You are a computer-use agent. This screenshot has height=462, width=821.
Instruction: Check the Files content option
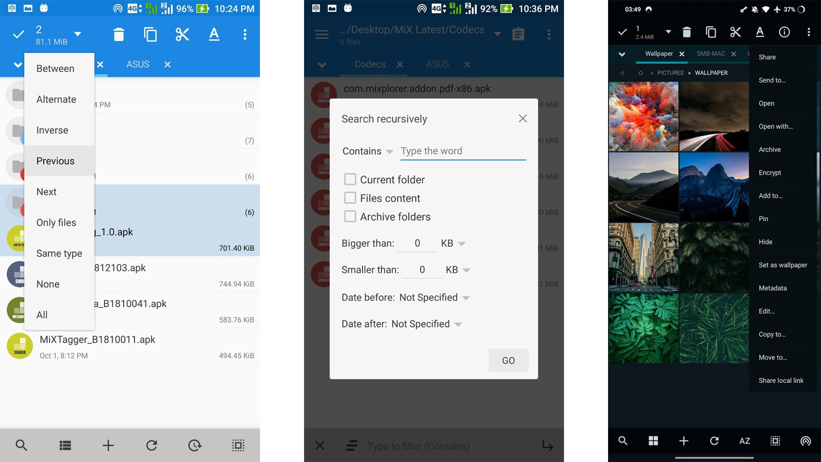pyautogui.click(x=350, y=198)
